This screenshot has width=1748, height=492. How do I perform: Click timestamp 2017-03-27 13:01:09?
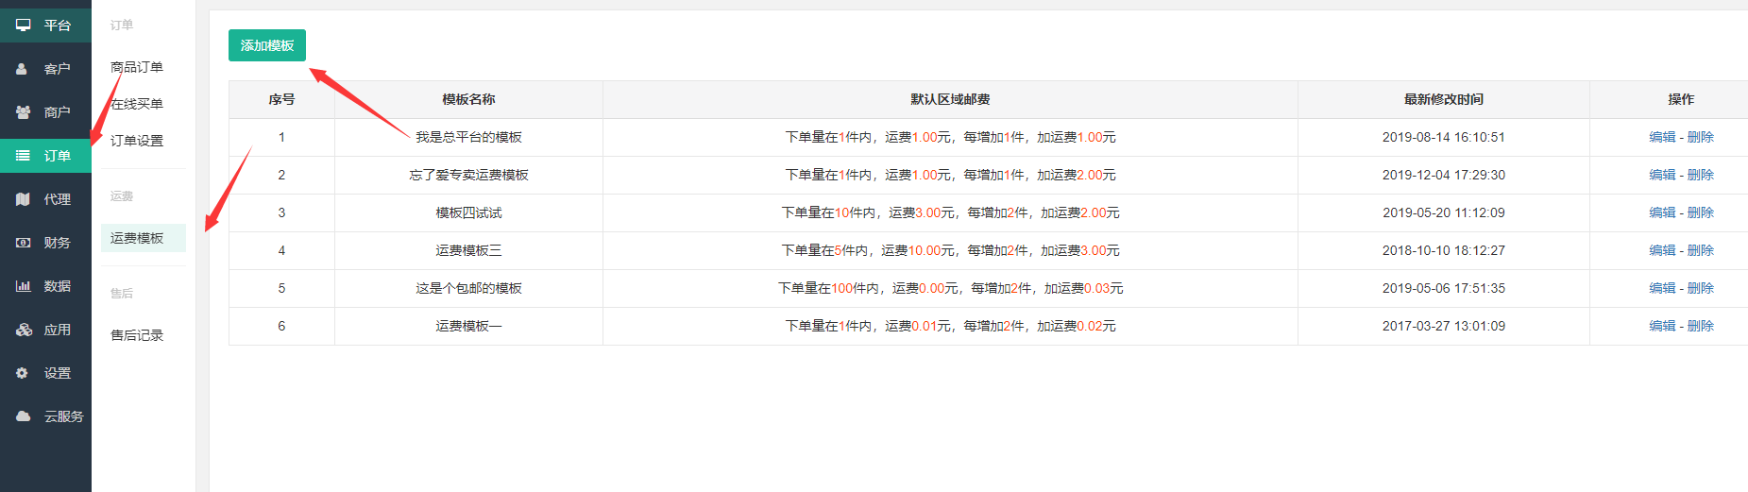point(1444,326)
